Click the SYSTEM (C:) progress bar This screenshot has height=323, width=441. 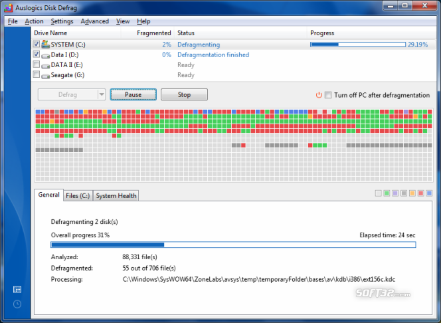(x=358, y=45)
